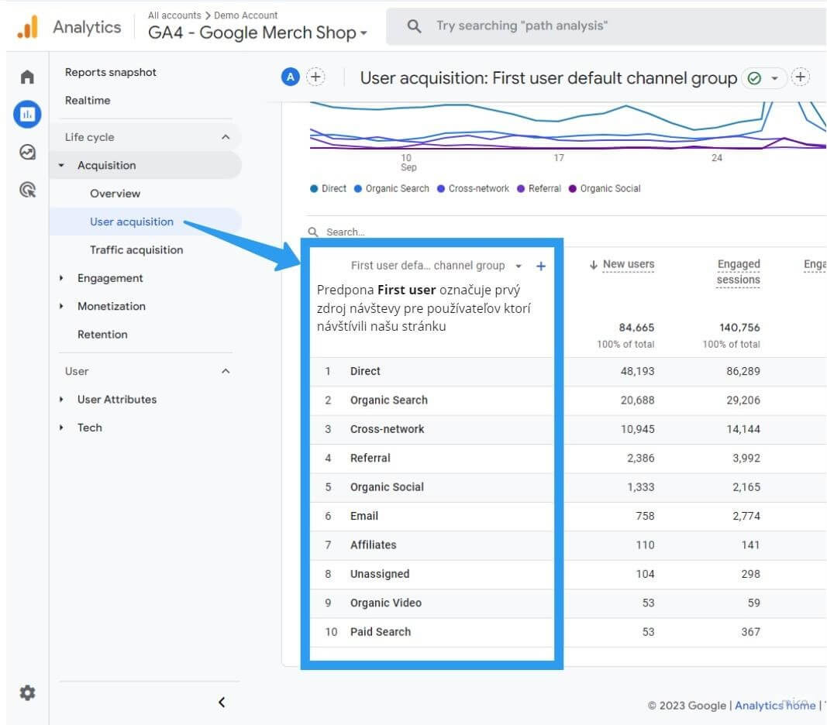Image resolution: width=827 pixels, height=725 pixels.
Task: Click total New users value 84,665
Action: pos(636,328)
